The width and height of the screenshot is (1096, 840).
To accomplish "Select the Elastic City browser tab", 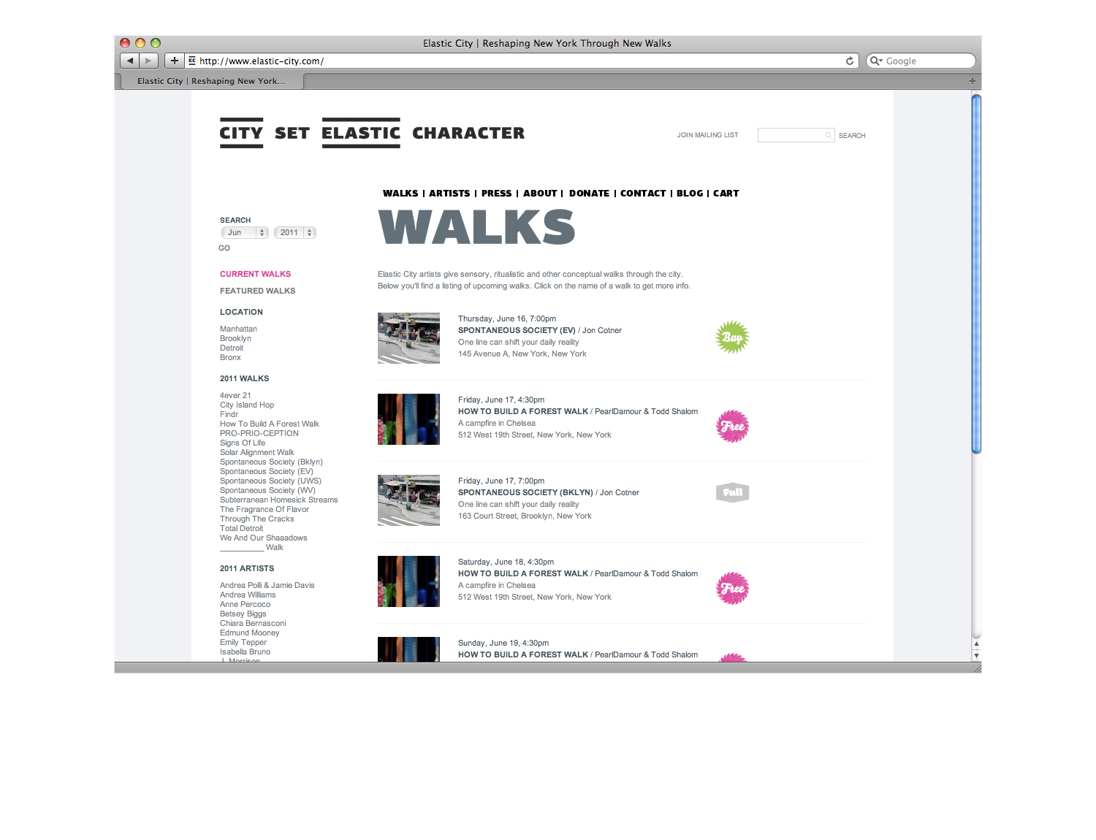I will [210, 81].
